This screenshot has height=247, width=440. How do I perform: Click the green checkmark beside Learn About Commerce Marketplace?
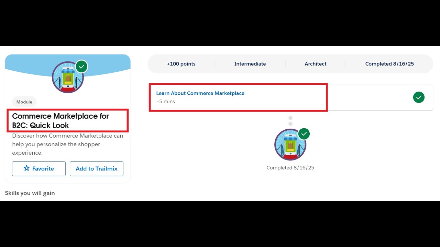419,97
